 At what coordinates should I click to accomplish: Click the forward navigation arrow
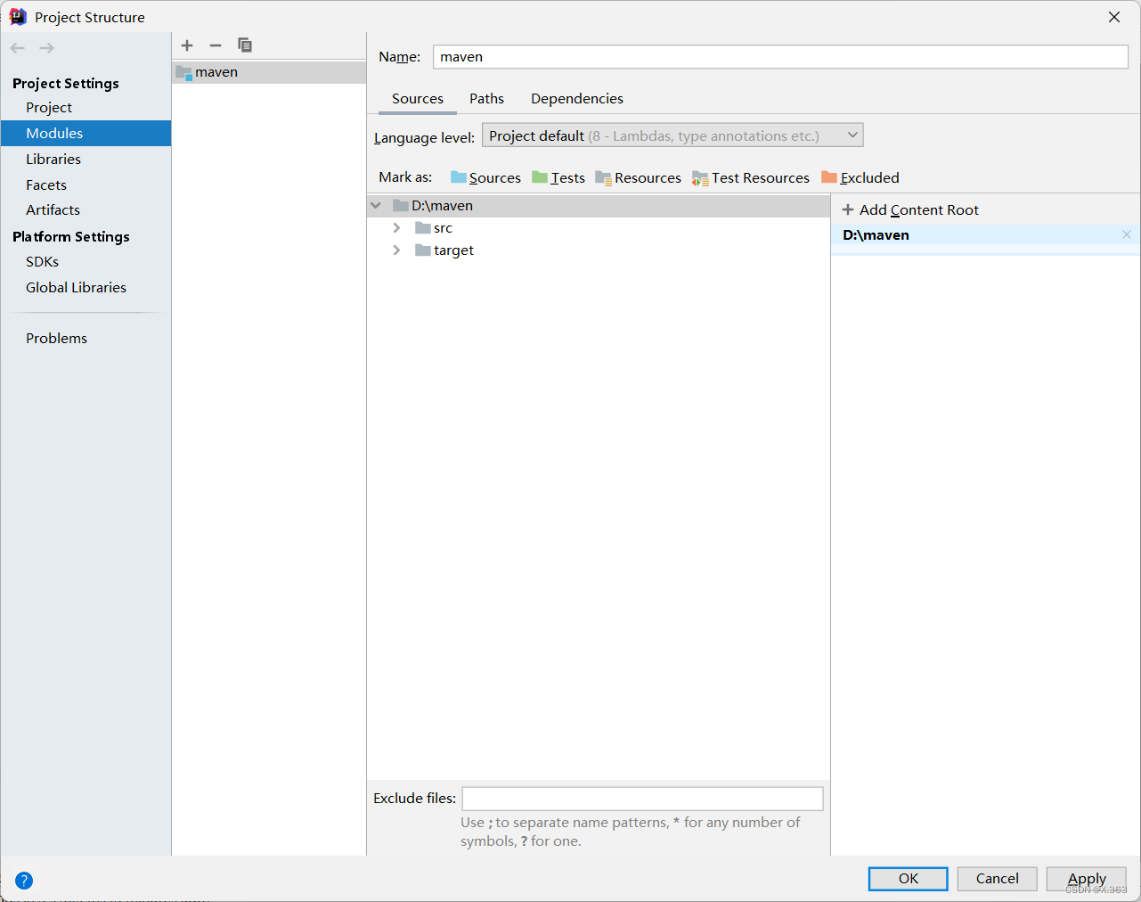point(47,48)
